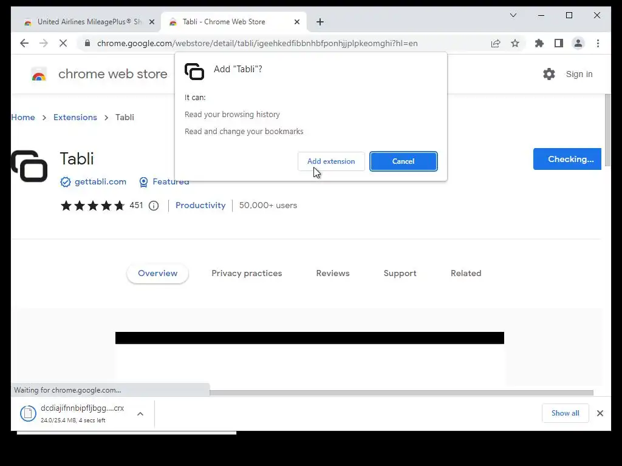
Task: Click the browser back arrow
Action: point(24,43)
